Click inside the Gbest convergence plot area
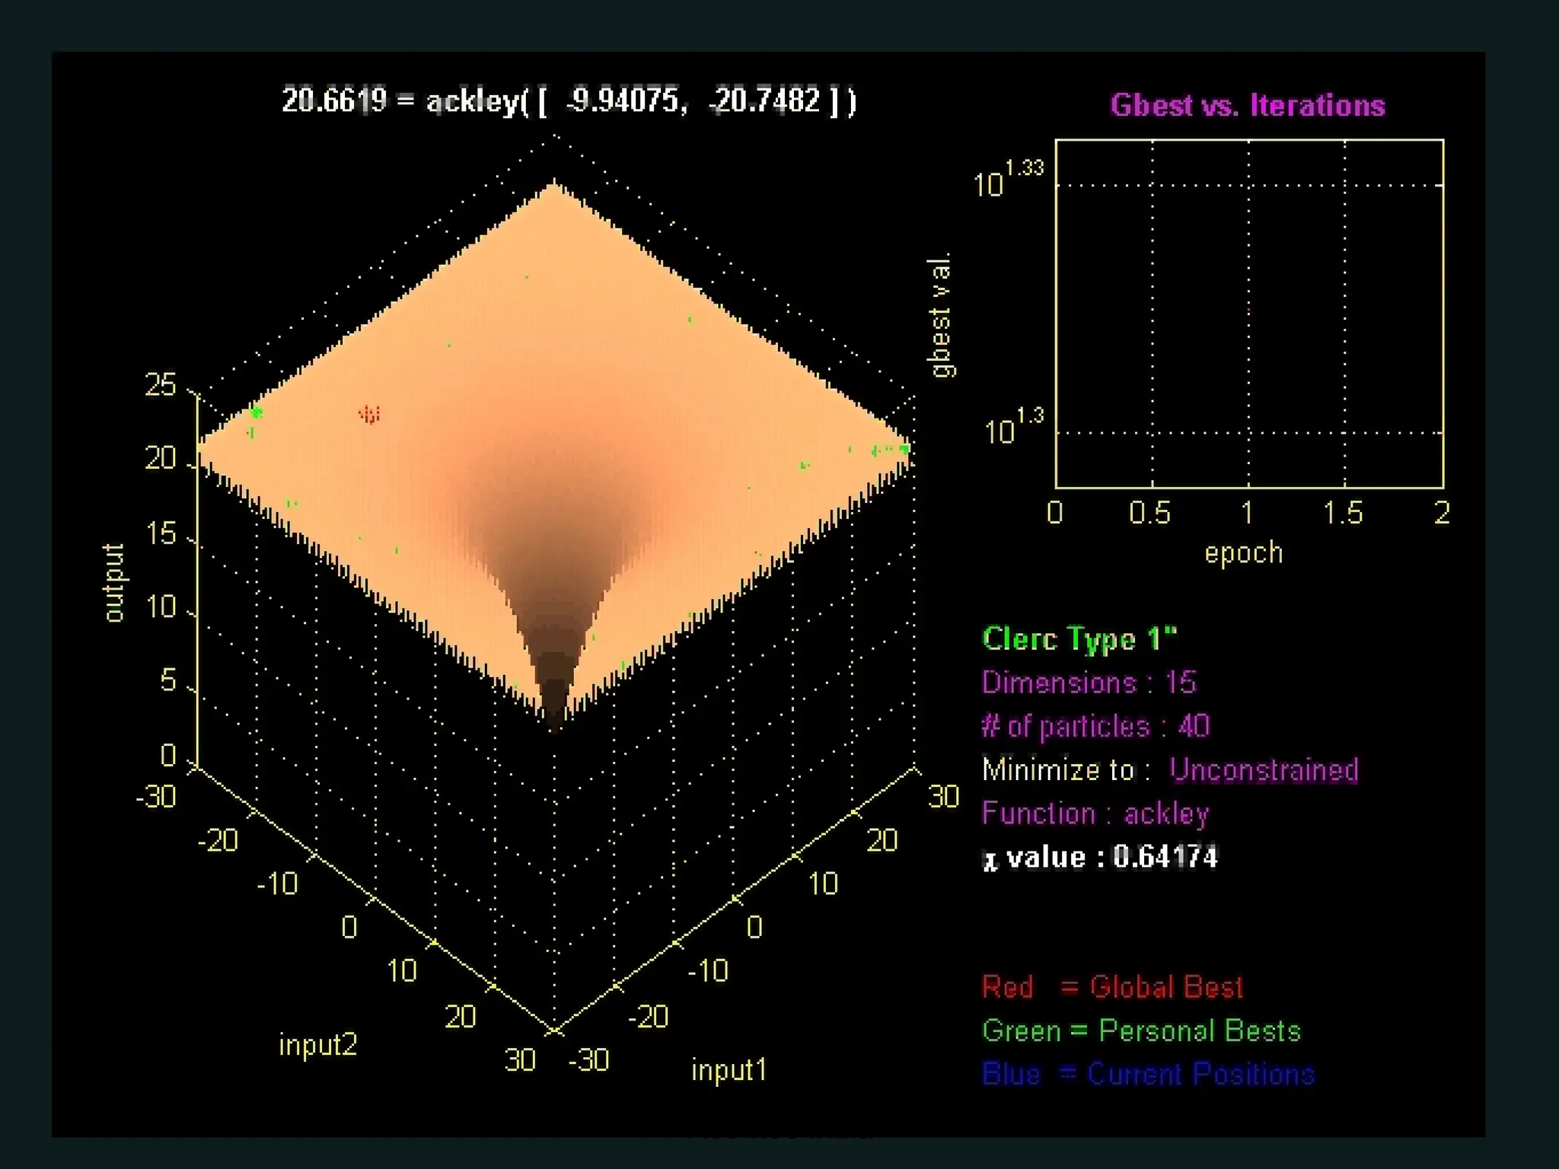 click(x=1248, y=312)
